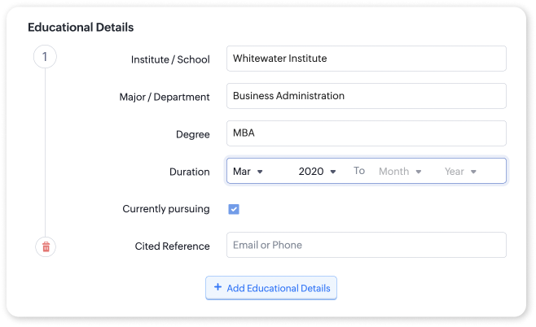Click the plus icon on Add button

(217, 287)
